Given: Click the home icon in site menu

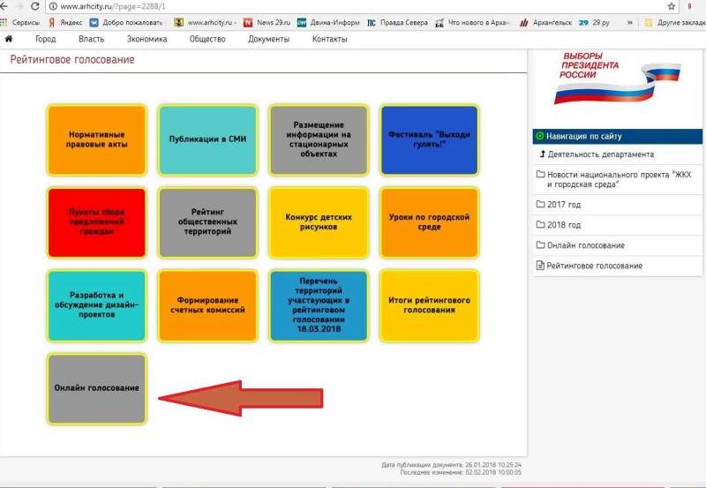Looking at the screenshot, I should [9, 40].
